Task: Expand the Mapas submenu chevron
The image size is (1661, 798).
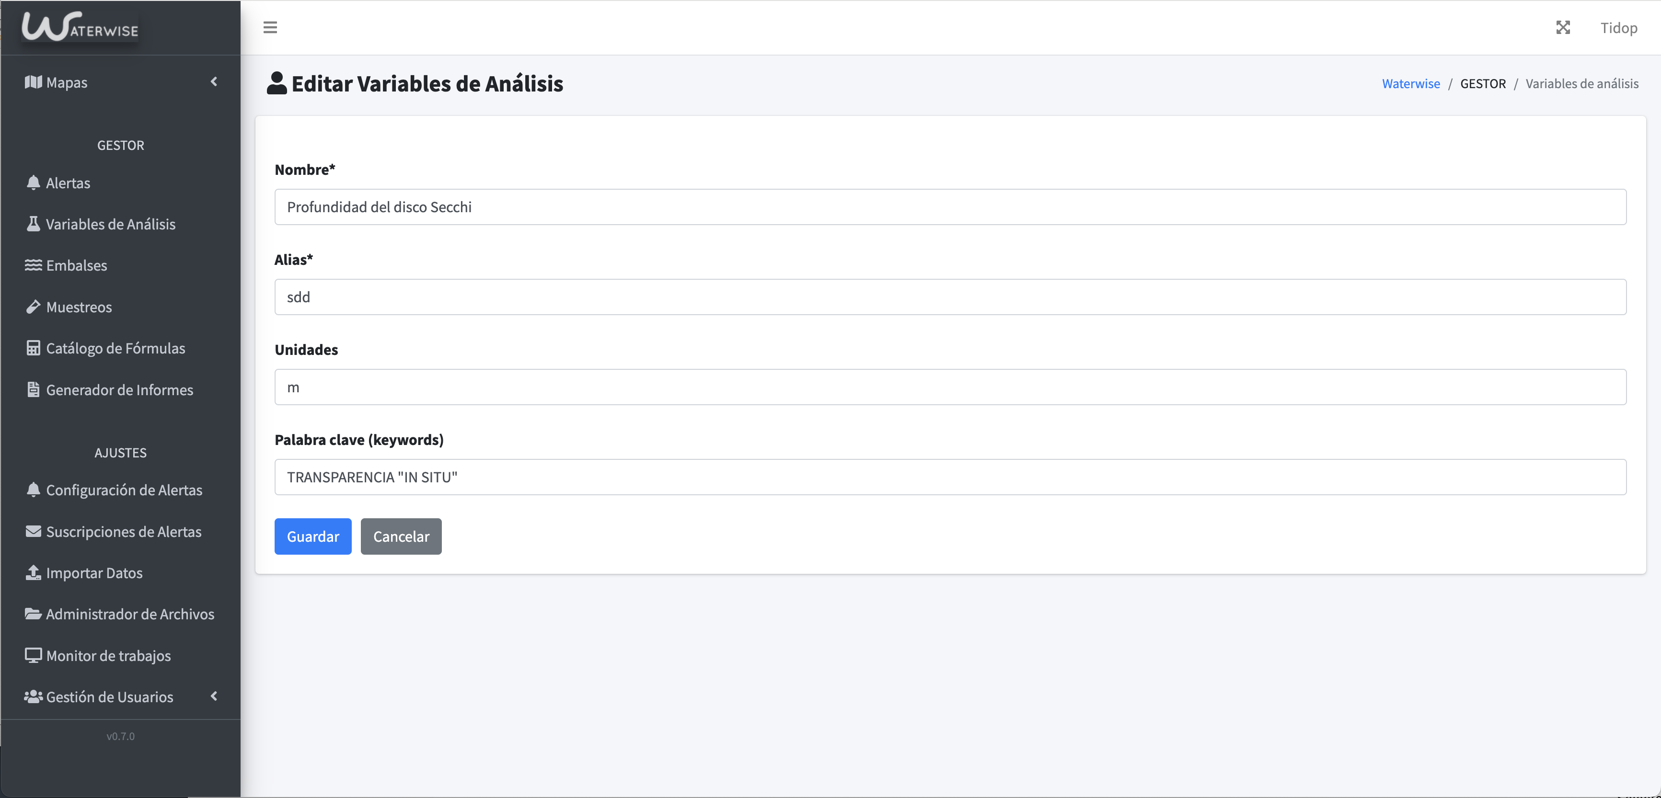Action: pos(214,81)
